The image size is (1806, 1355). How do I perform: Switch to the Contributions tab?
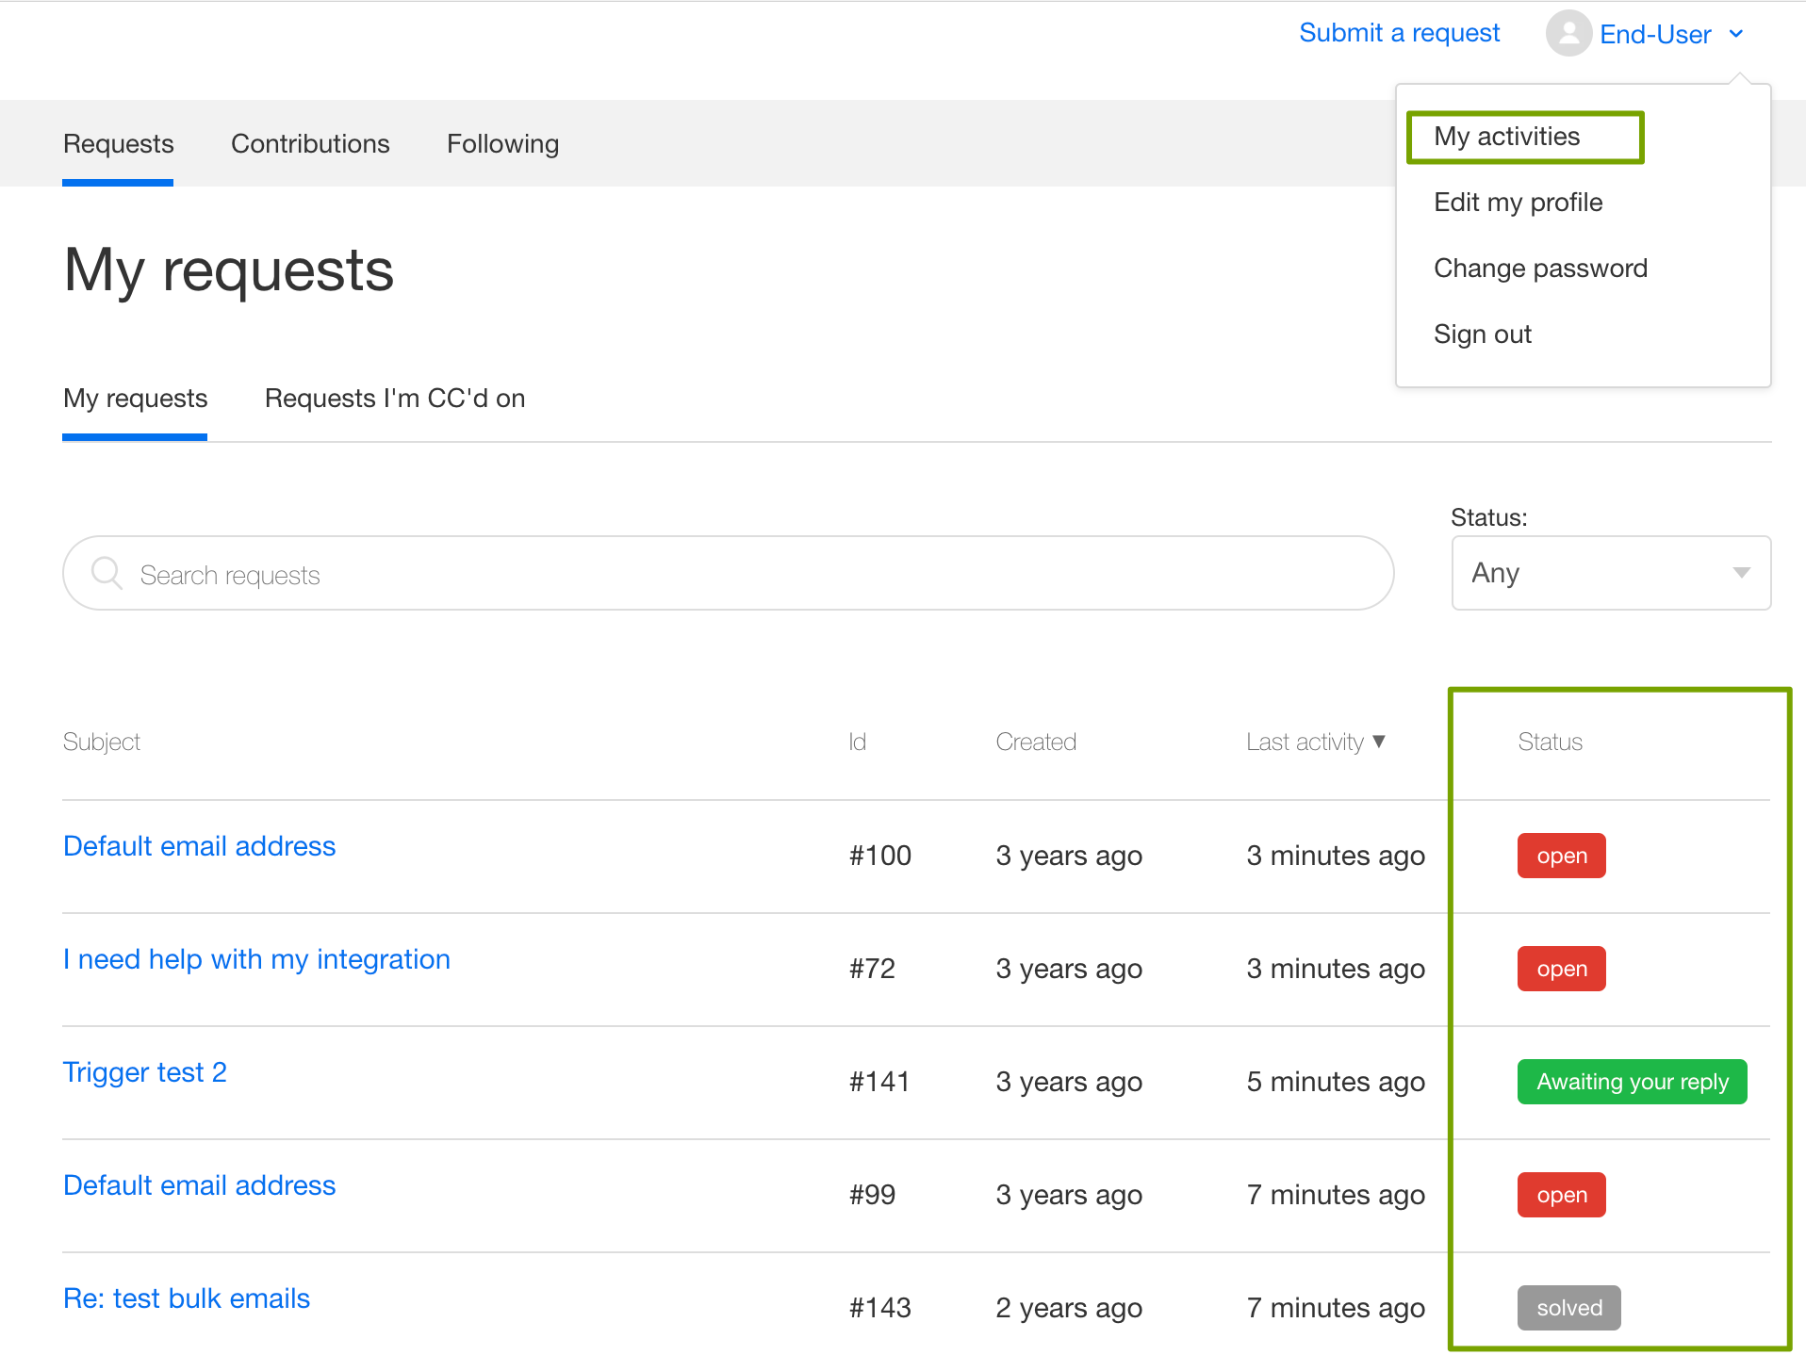coord(310,144)
